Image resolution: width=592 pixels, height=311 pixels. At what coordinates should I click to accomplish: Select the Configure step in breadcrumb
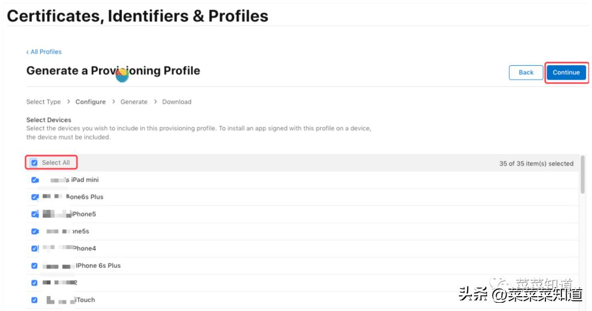(90, 102)
